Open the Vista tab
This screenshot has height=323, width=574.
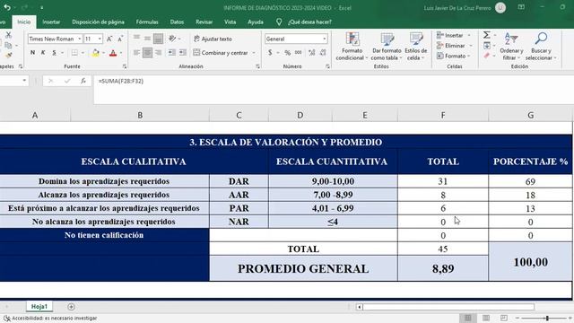230,22
